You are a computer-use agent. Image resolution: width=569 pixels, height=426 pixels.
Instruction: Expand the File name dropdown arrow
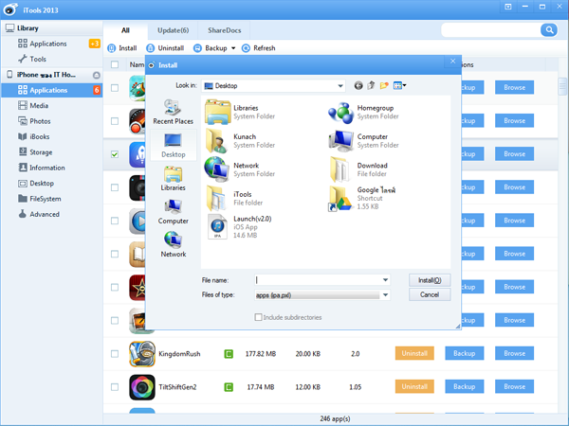385,280
